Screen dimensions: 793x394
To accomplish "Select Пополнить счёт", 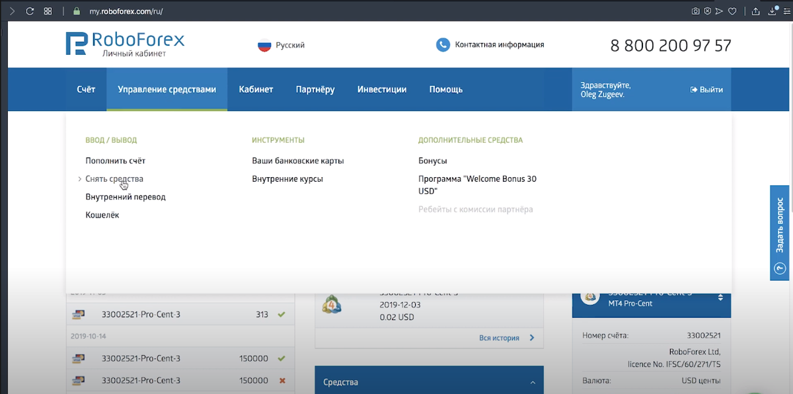I will point(115,161).
